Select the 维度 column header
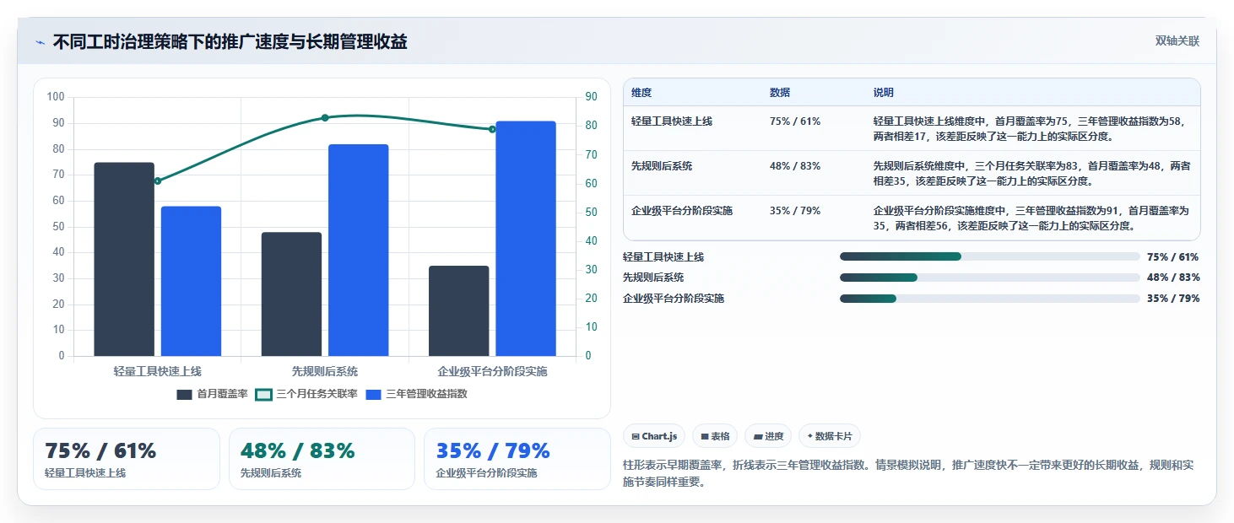Viewport: 1234px width, 523px height. [x=641, y=93]
